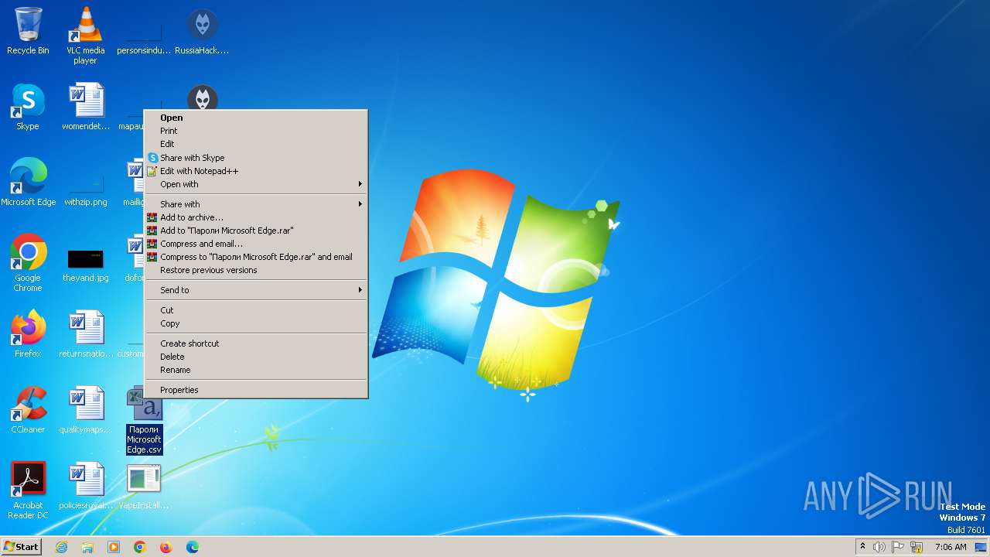Screen dimensions: 990x557
Task: Click the volume speaker tray icon
Action: click(879, 547)
